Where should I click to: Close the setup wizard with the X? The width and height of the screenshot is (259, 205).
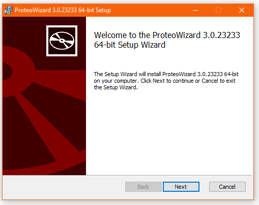pos(242,10)
